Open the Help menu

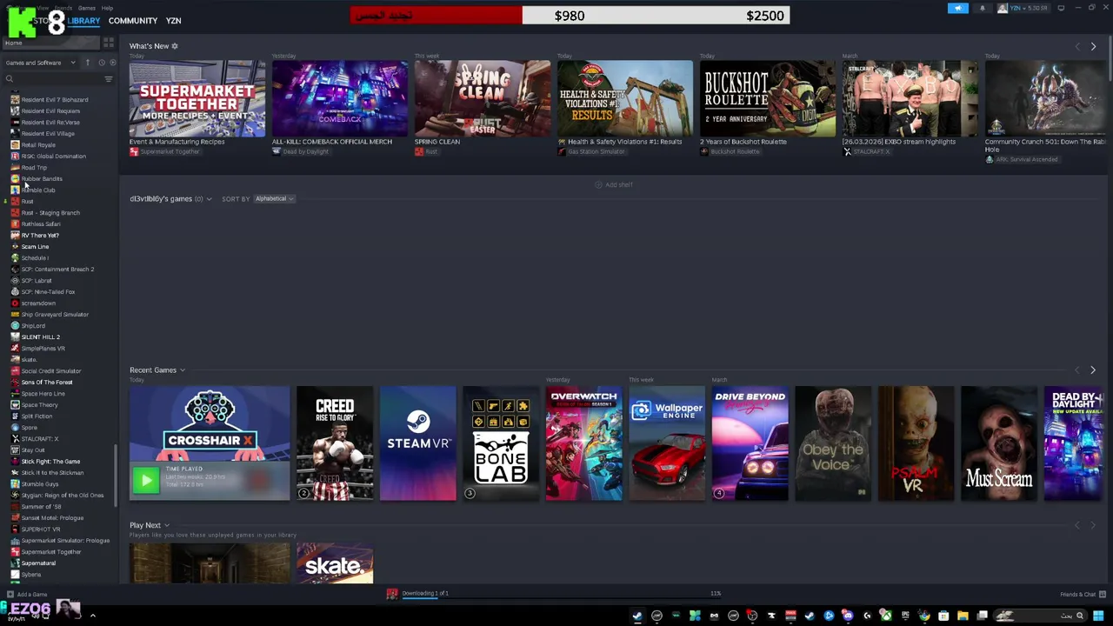[x=107, y=8]
